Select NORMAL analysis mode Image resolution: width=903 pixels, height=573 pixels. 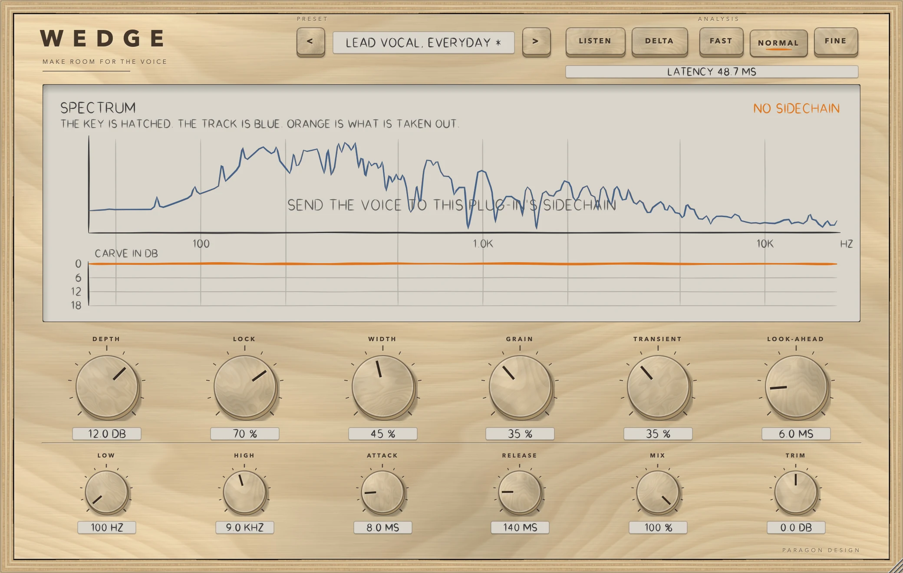click(778, 43)
